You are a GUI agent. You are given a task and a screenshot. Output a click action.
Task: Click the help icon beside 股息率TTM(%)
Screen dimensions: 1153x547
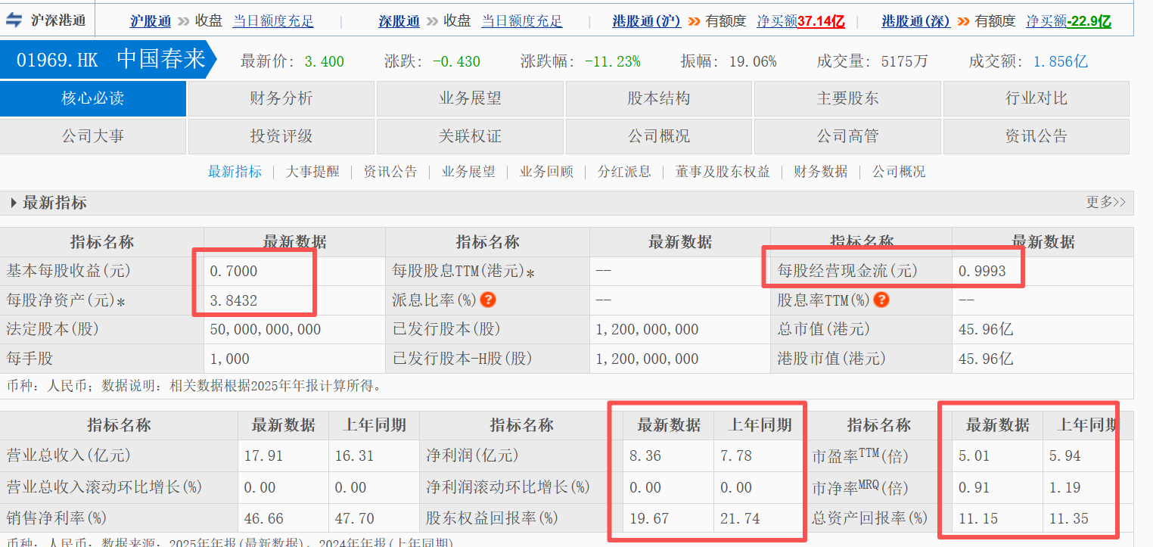click(881, 300)
